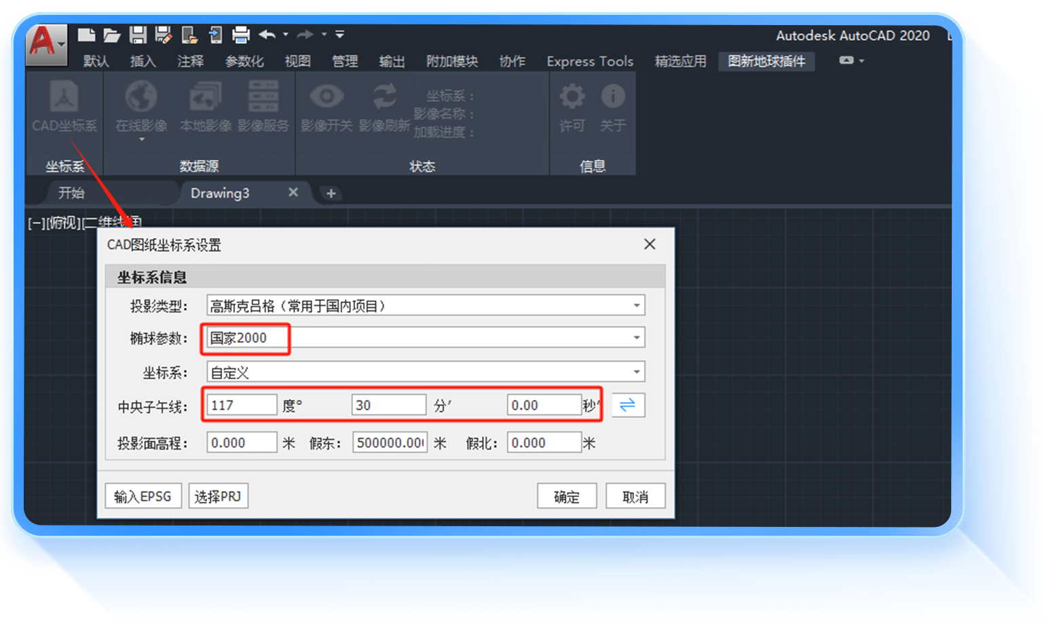Click the Save icon in quick access toolbar
This screenshot has width=1059, height=632.
coord(138,35)
